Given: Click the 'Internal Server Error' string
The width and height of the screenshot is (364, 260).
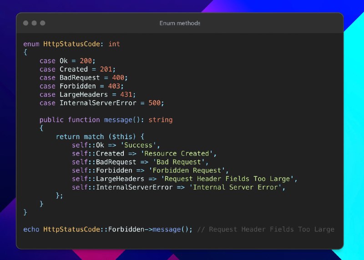Looking at the screenshot, I should point(235,187).
